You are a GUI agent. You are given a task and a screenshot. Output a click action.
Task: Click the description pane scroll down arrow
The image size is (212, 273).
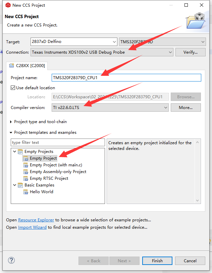click(x=197, y=201)
